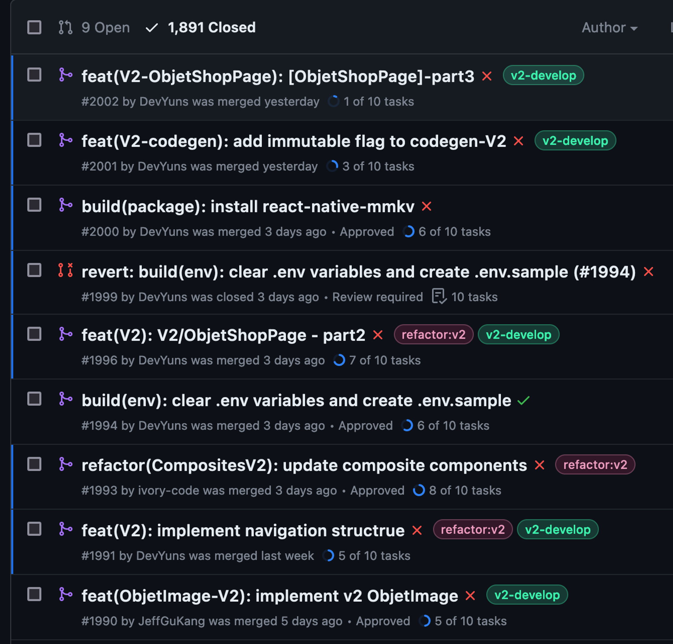673x644 pixels.
Task: Click the merged icon beside feat(V2-codegen) PR
Action: 66,140
